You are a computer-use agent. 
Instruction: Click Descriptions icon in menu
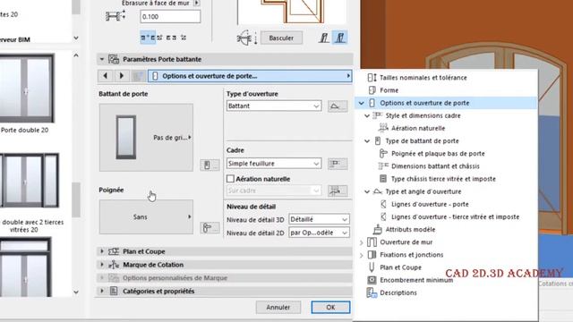[x=372, y=292]
